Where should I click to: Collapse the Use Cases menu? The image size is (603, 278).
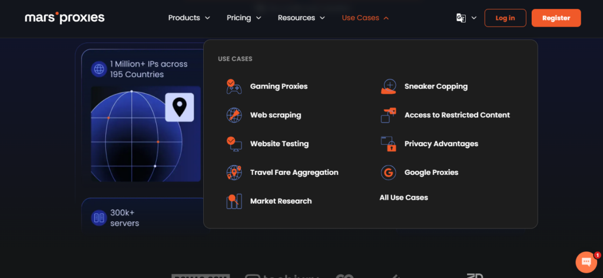point(365,18)
